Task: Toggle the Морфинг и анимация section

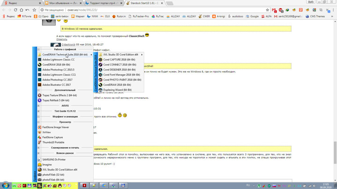Action: click(39, 117)
